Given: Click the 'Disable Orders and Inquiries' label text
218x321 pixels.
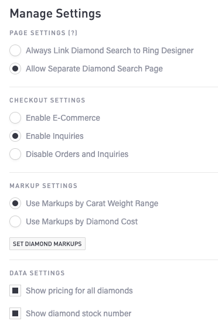Looking at the screenshot, I should click(77, 154).
